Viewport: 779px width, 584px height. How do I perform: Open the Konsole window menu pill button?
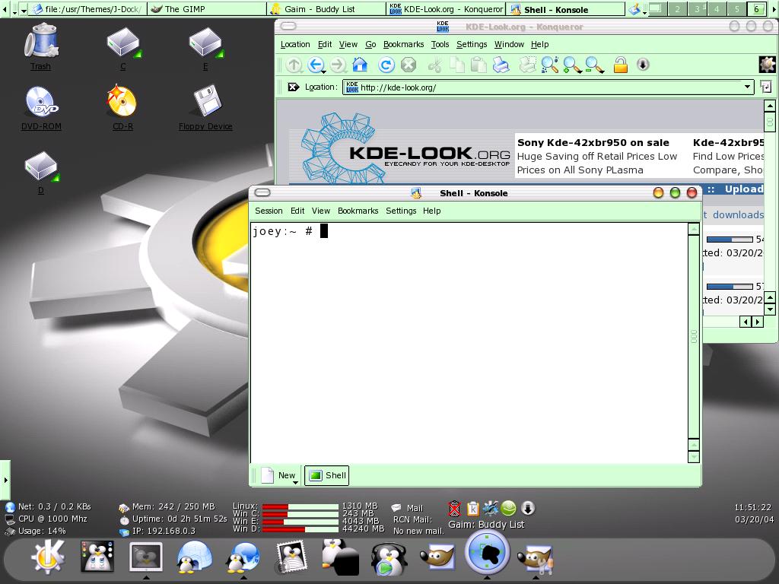point(262,192)
